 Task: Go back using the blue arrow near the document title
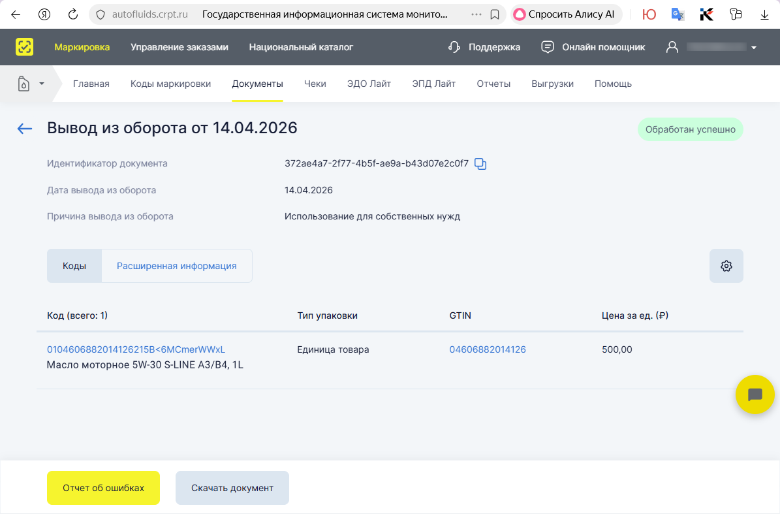(24, 129)
